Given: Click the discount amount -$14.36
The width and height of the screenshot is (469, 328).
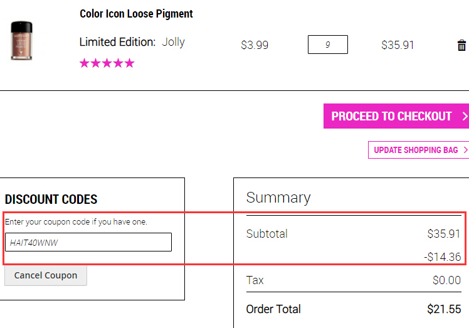Looking at the screenshot, I should click(x=443, y=257).
